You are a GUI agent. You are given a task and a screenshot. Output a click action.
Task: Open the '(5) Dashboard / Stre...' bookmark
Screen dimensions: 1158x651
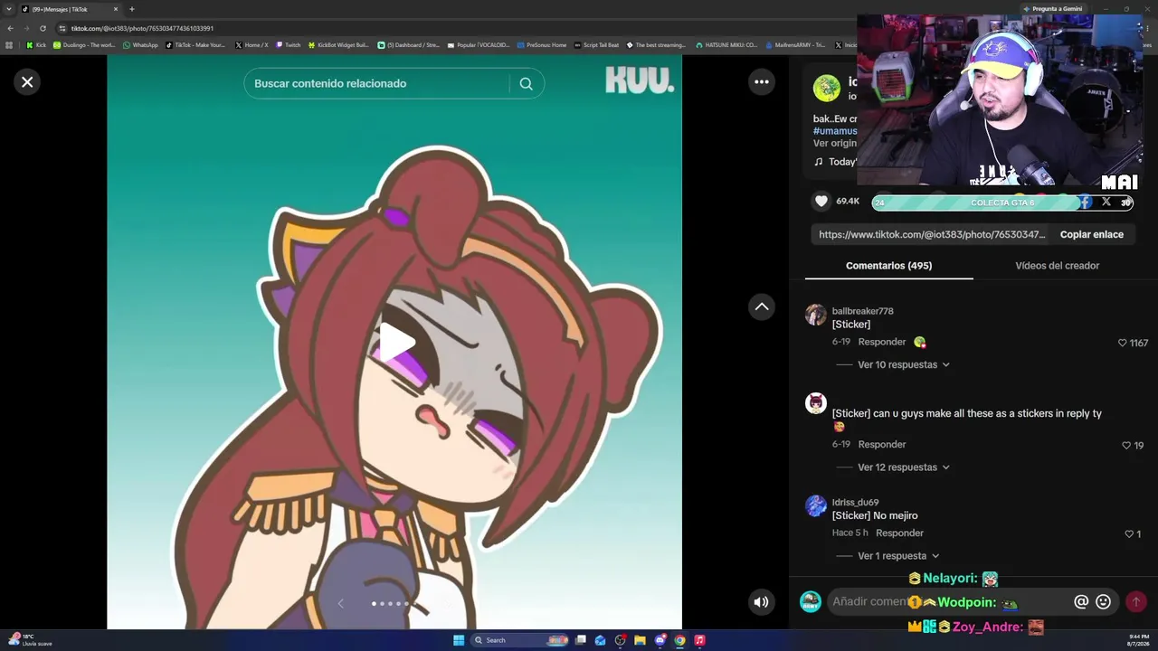pos(408,45)
